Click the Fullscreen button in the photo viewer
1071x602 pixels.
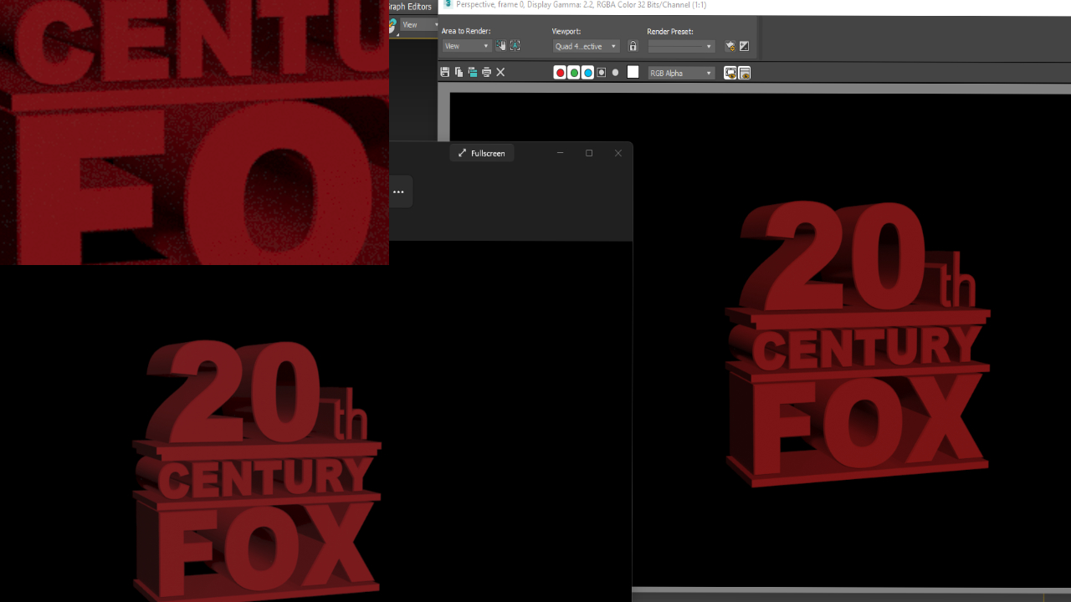(482, 153)
